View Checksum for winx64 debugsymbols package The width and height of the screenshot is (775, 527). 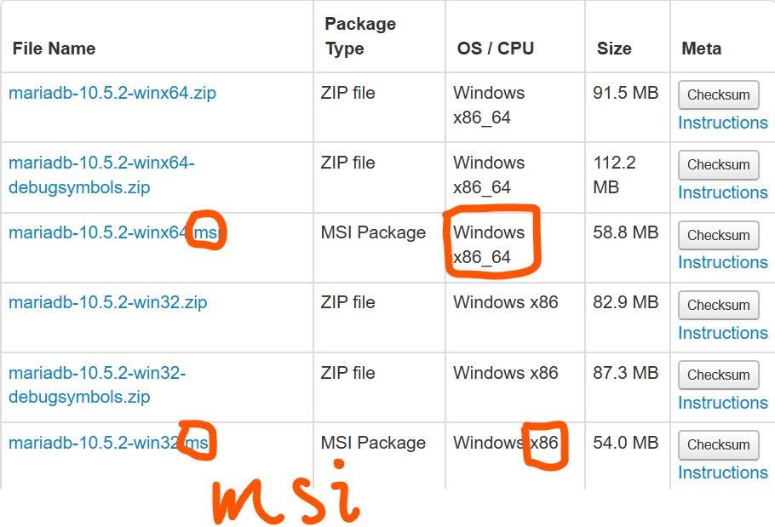pyautogui.click(x=718, y=165)
